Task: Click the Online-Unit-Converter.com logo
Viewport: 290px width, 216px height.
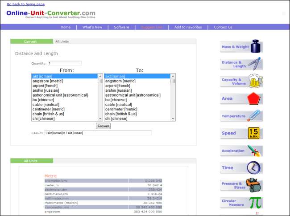Action: tap(51, 14)
